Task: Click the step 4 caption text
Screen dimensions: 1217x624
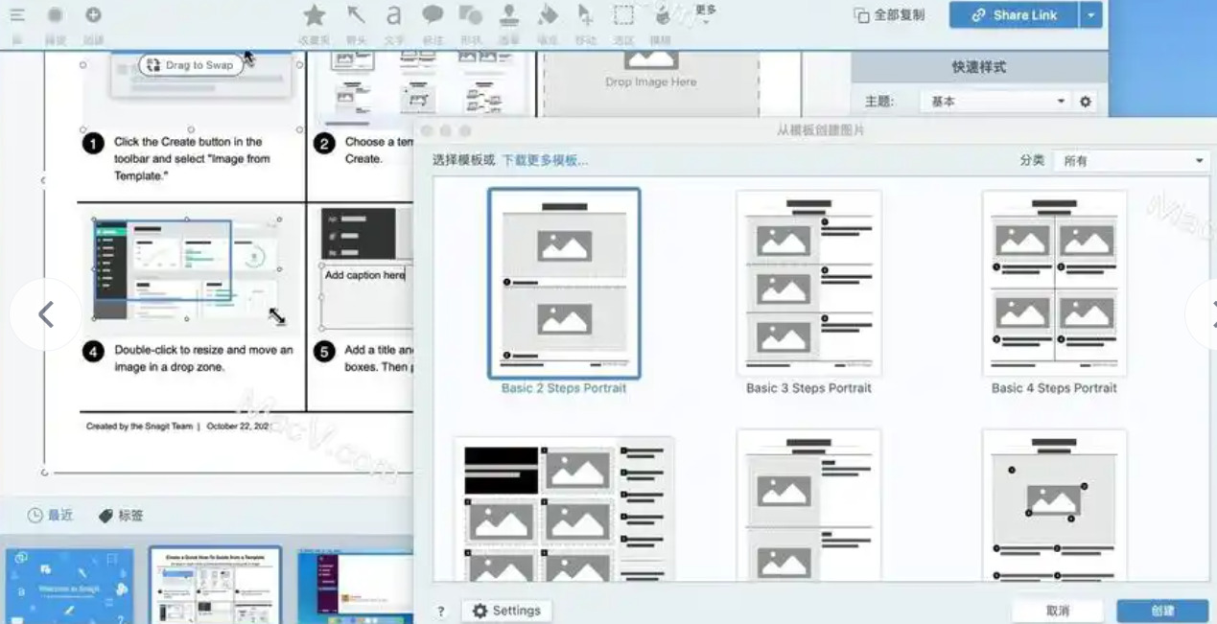Action: click(x=203, y=358)
